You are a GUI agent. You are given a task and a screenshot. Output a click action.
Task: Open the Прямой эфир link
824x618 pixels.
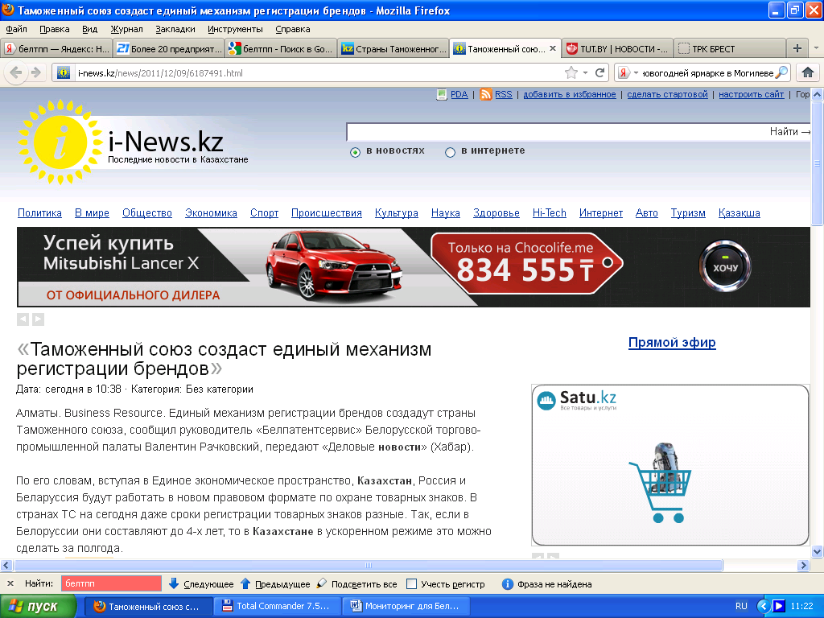coord(672,343)
